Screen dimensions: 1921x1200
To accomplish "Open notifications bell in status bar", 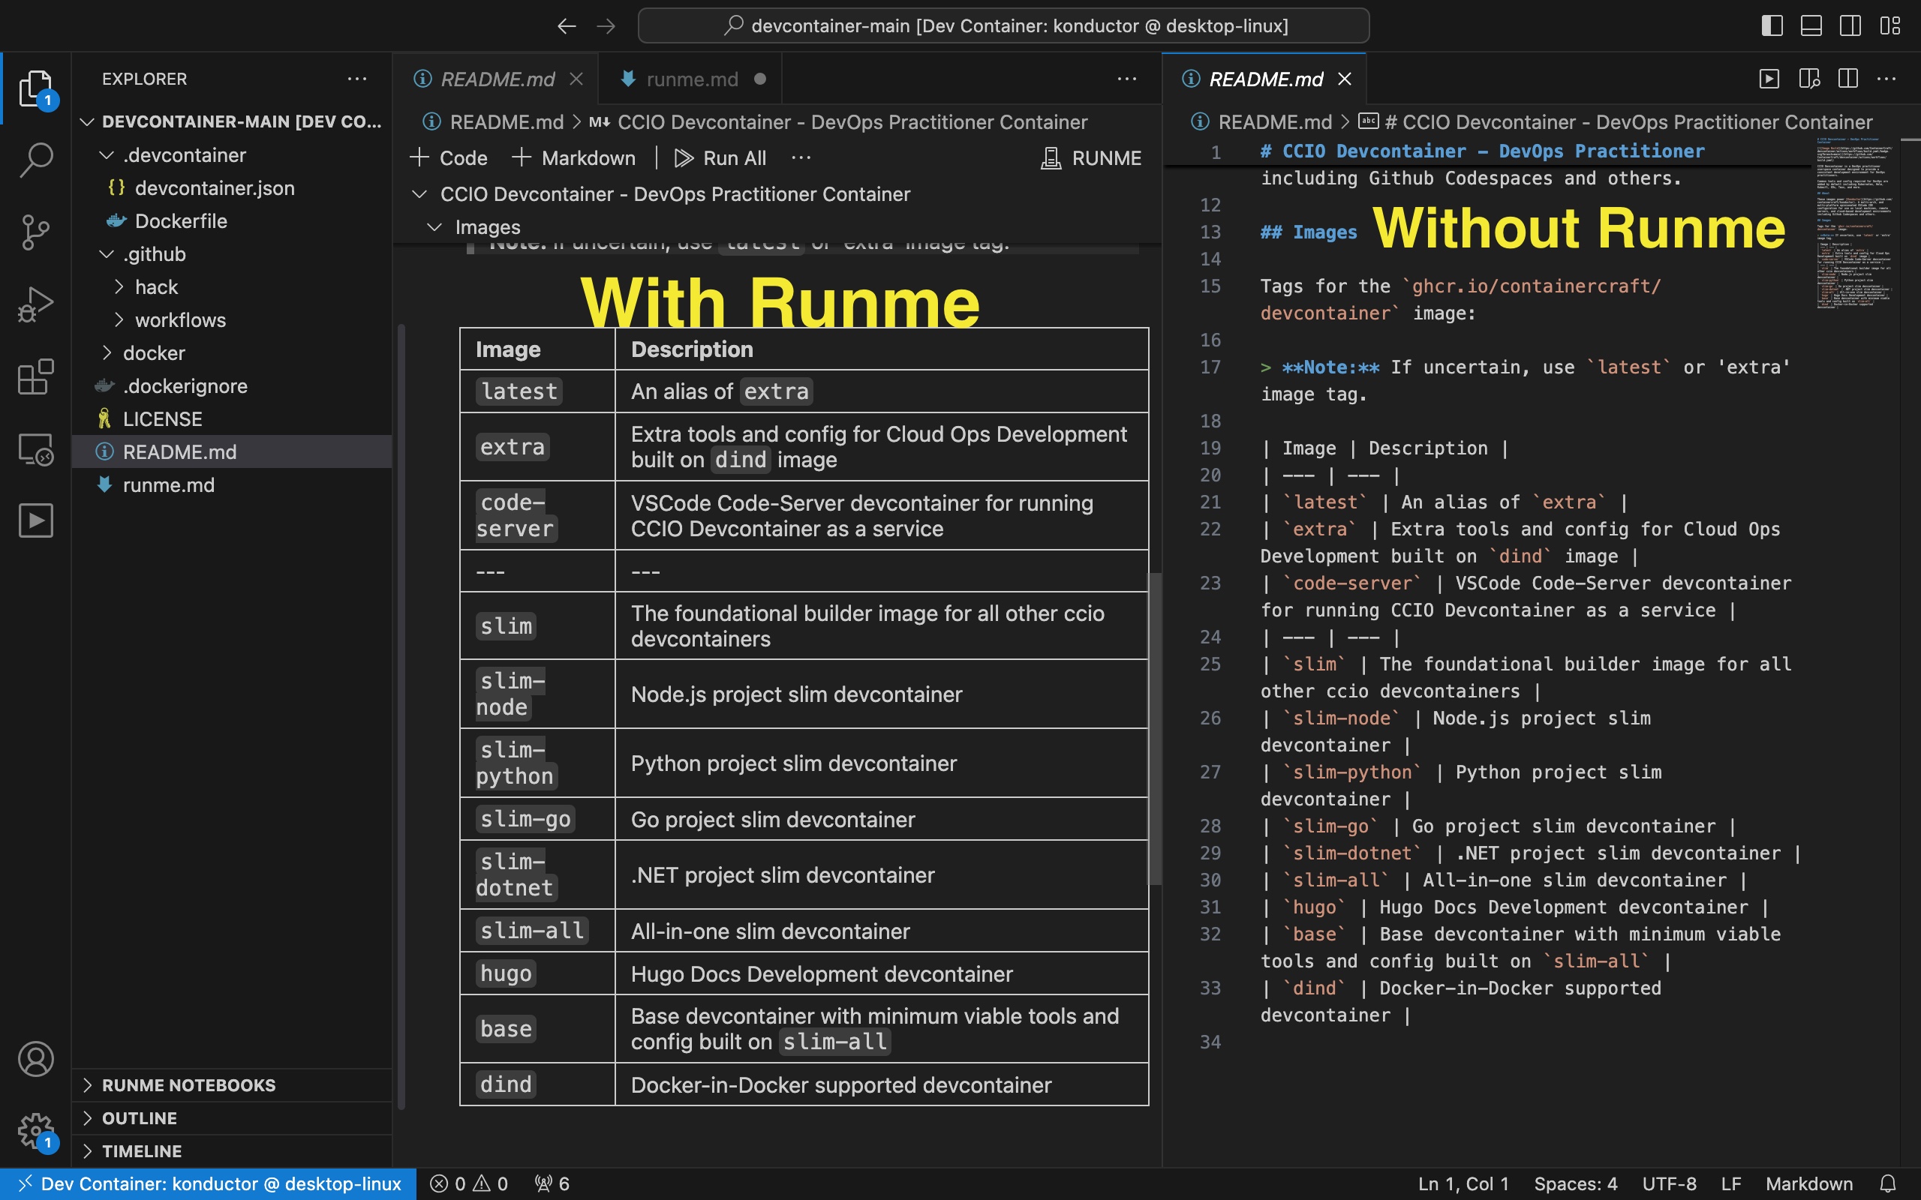I will (1889, 1183).
